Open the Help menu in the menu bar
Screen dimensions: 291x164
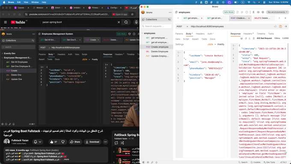[44, 2]
